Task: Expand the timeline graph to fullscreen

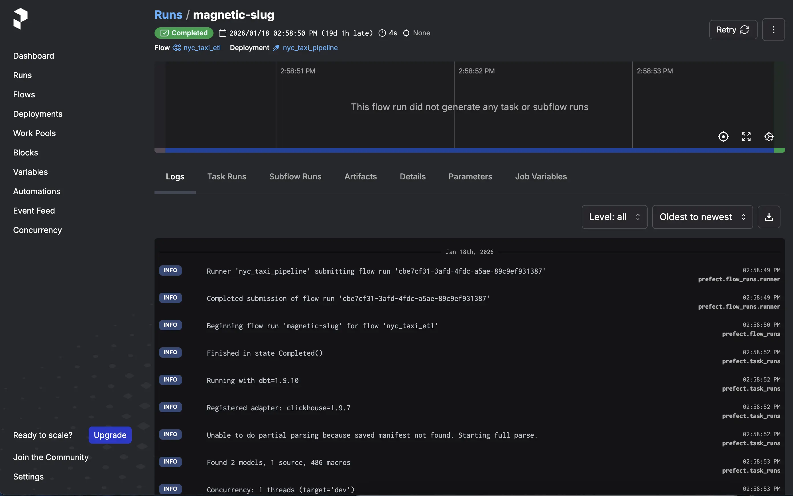Action: pos(746,136)
